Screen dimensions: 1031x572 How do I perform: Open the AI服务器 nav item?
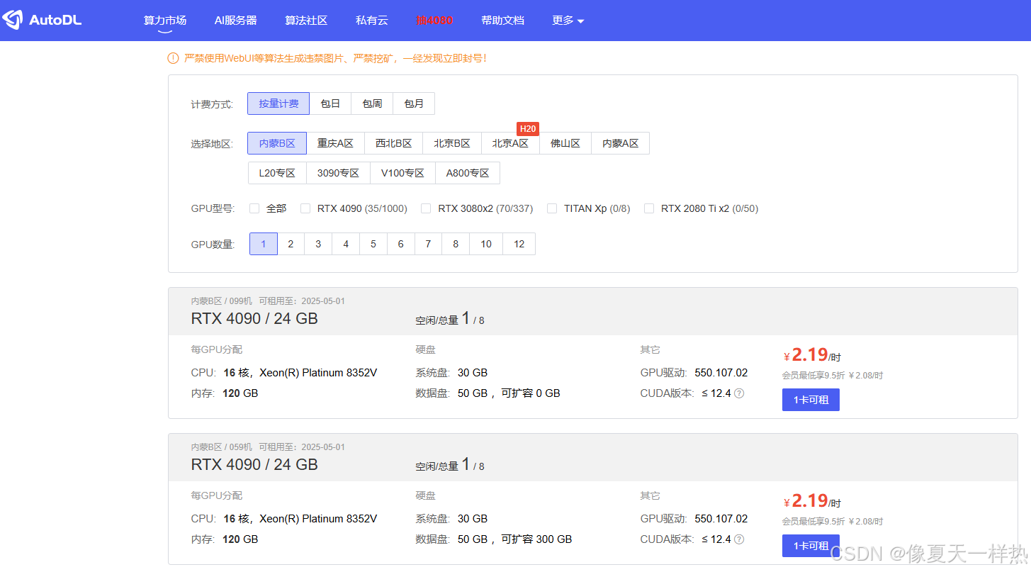[236, 21]
